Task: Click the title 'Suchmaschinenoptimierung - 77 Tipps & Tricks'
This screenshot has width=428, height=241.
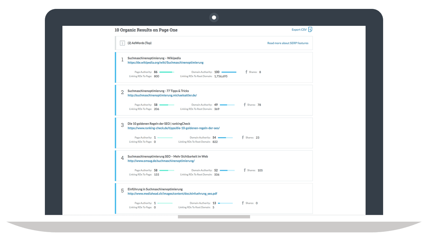Action: point(158,91)
